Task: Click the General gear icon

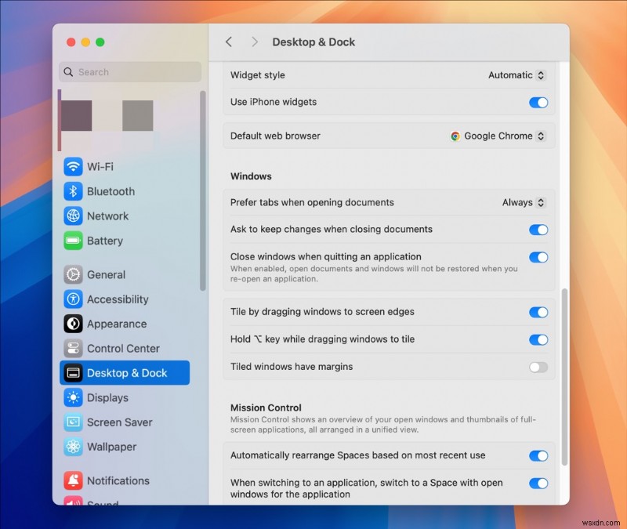Action: point(73,275)
